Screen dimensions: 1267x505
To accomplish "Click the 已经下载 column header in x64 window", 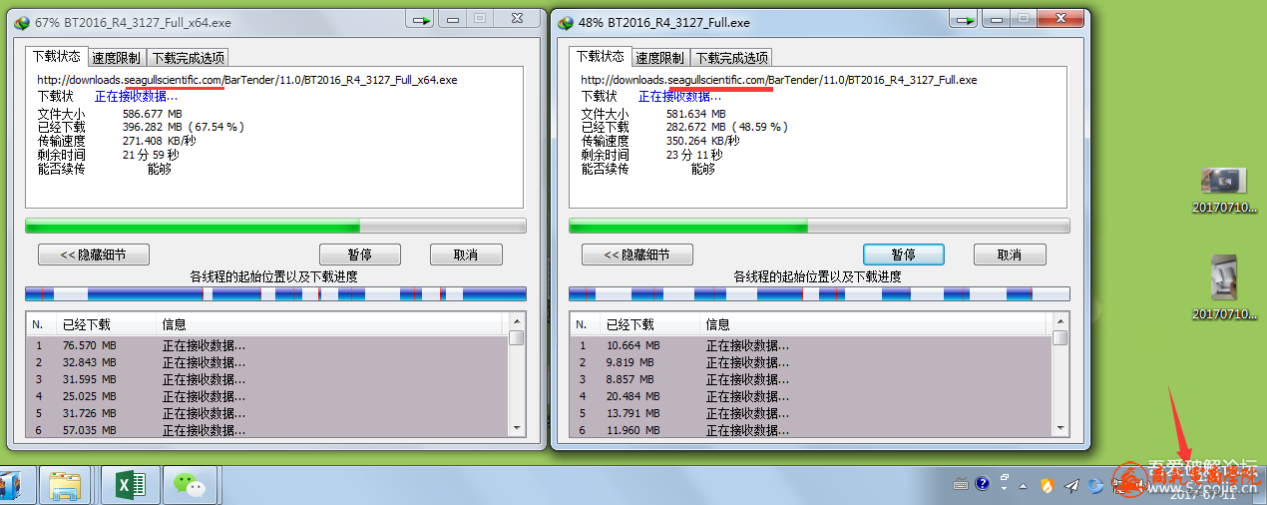I will click(x=108, y=324).
